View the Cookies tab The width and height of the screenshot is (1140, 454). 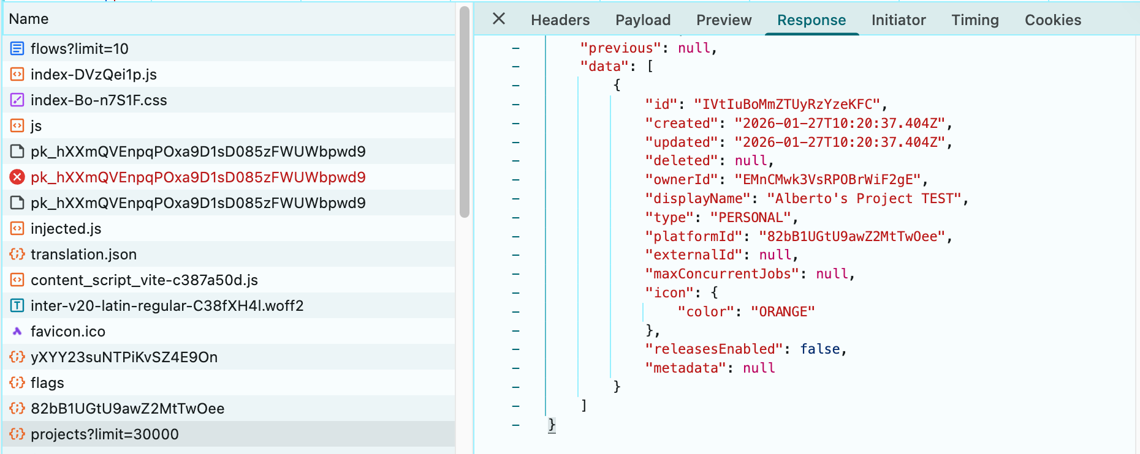(1052, 20)
